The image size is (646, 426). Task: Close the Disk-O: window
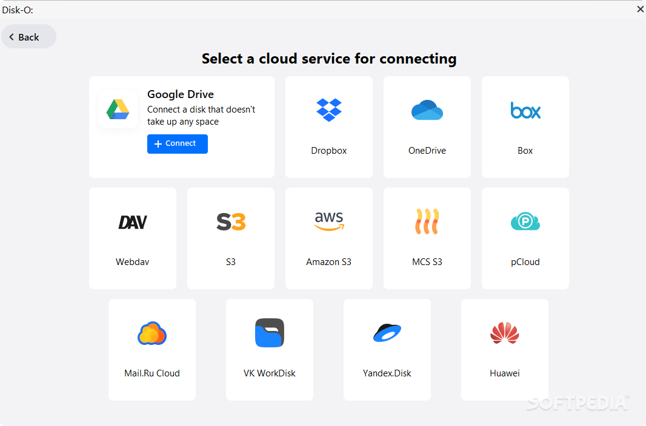pyautogui.click(x=640, y=8)
